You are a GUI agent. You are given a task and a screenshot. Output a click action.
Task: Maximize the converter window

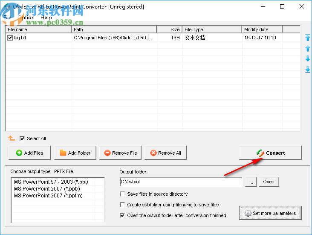tap(282, 6)
